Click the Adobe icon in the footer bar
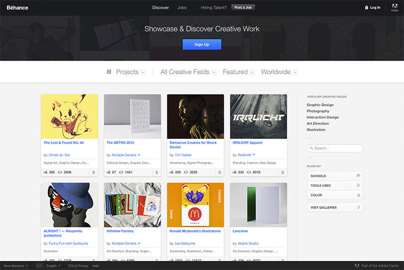This screenshot has width=404, height=270. [357, 265]
